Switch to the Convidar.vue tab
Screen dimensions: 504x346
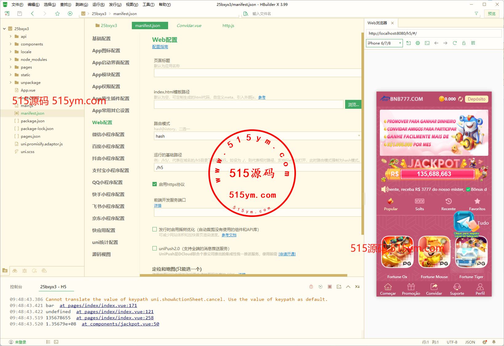(x=189, y=26)
